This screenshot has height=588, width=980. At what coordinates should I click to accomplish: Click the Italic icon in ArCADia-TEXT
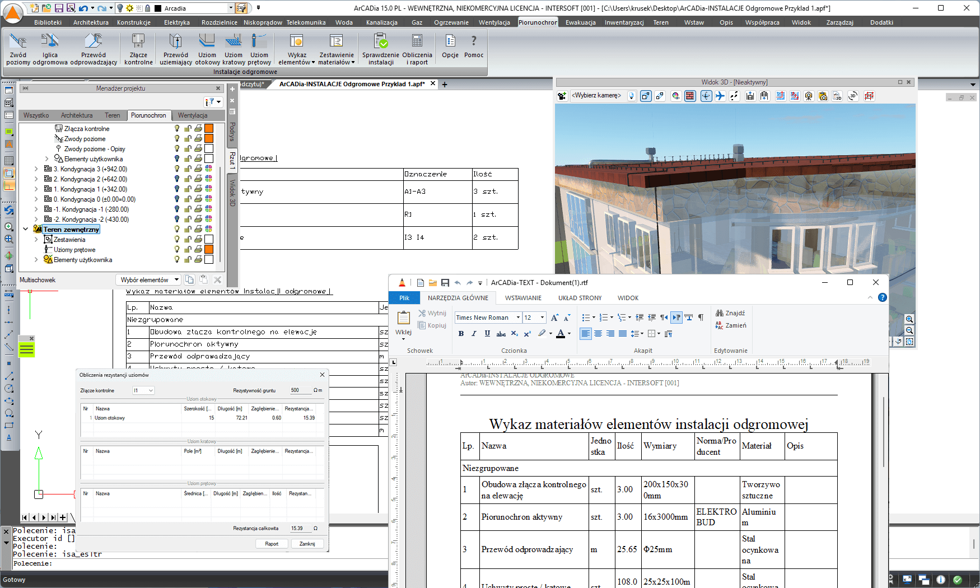pyautogui.click(x=474, y=334)
